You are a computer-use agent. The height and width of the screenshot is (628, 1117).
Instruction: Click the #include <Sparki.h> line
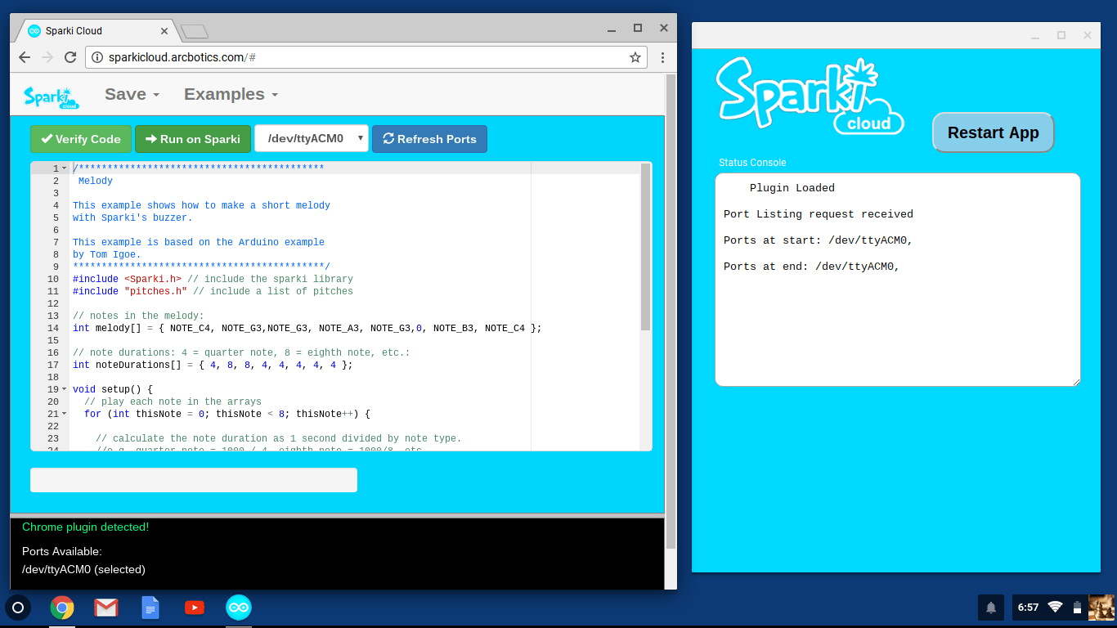213,279
